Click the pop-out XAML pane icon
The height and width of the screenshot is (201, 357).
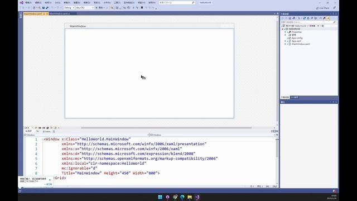point(54,132)
